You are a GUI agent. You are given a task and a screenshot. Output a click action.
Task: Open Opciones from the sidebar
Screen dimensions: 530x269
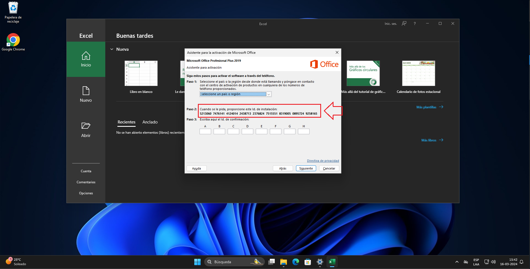[x=86, y=193]
